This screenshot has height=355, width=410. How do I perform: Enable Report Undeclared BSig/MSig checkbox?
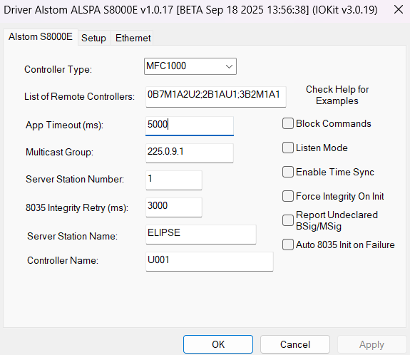pos(288,220)
